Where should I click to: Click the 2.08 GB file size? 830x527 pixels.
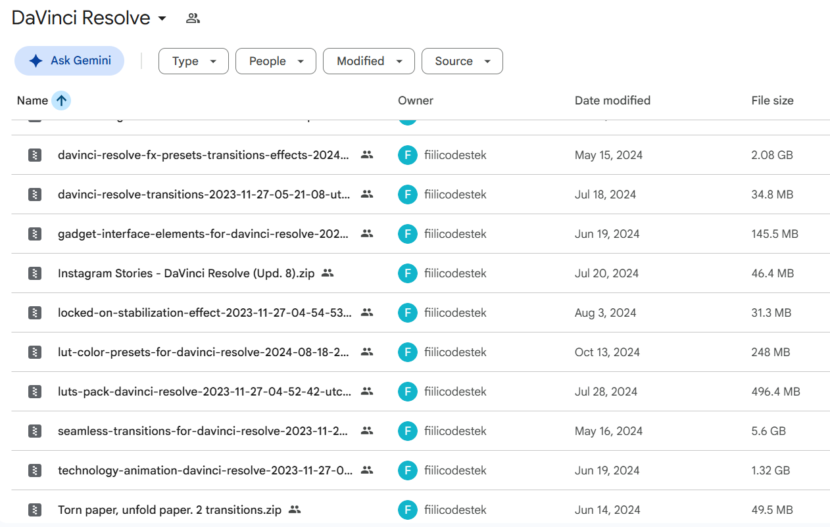[x=772, y=155]
